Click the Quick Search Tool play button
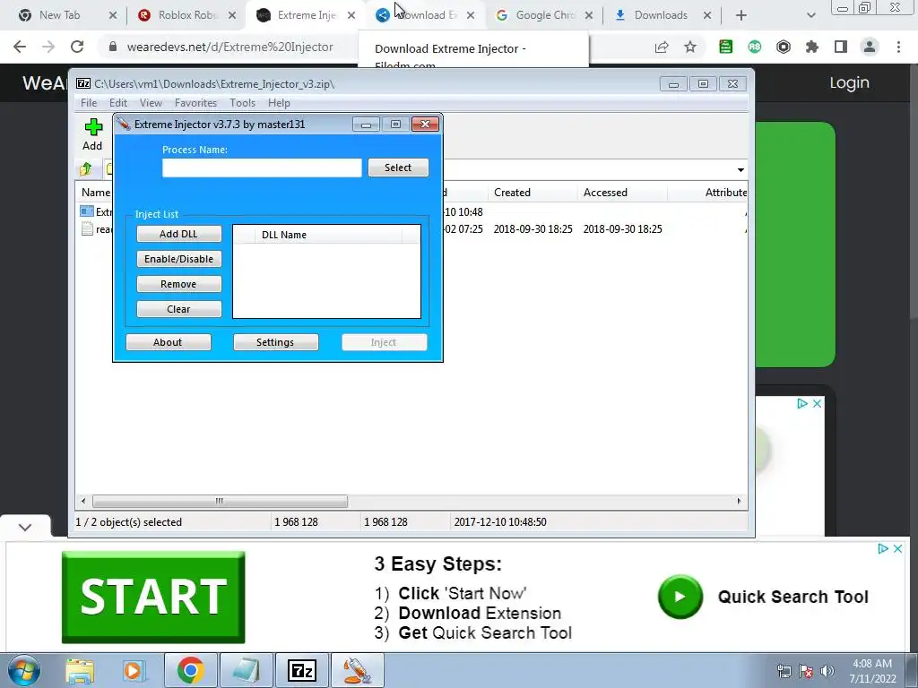Viewport: 918px width, 688px height. click(680, 597)
